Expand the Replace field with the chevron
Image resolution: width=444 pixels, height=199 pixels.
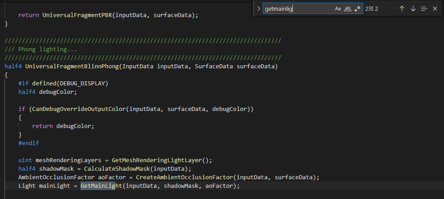259,9
